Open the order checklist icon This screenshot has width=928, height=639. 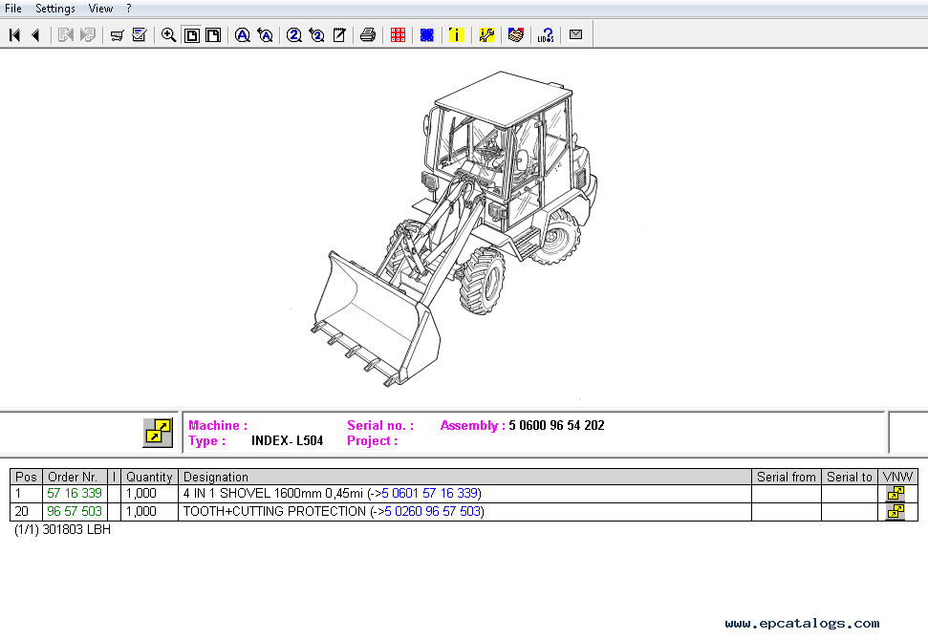point(140,35)
